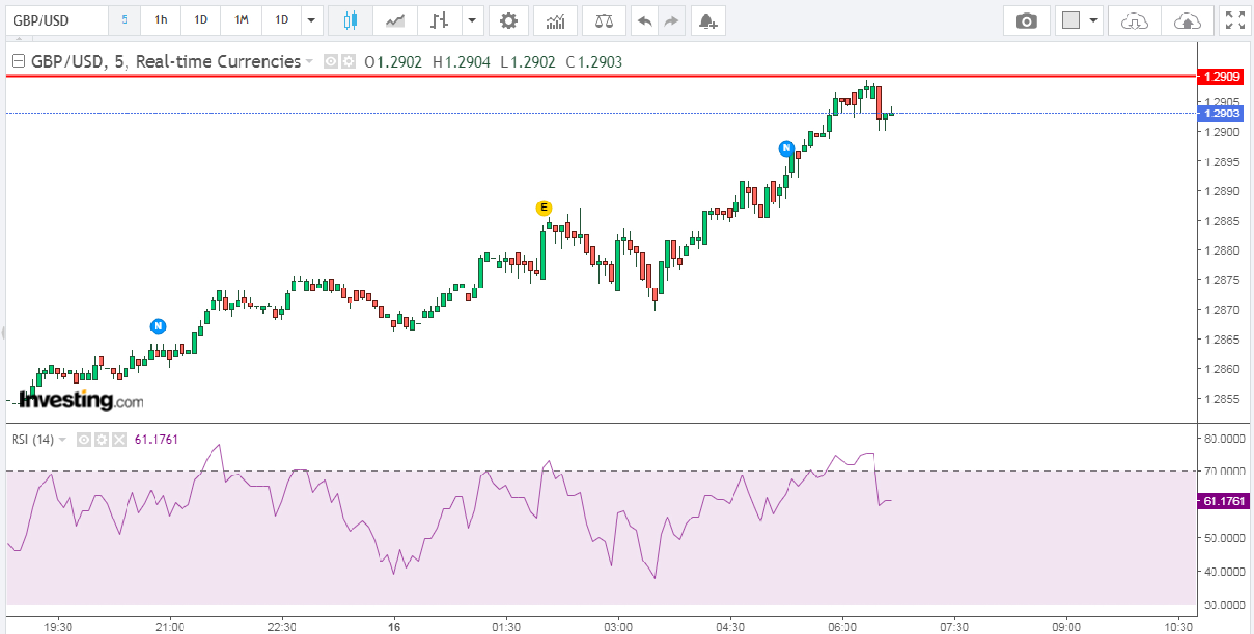Click the N news marker near 21:00
Viewport: 1254px width, 634px height.
[158, 326]
